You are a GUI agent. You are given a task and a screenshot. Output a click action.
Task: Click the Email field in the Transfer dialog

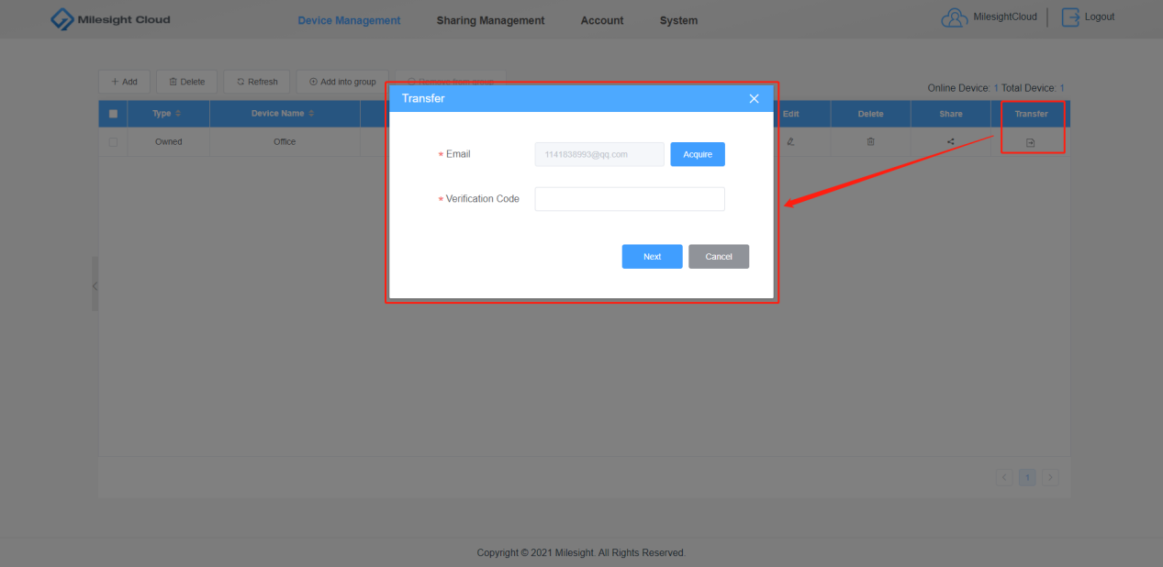point(599,154)
